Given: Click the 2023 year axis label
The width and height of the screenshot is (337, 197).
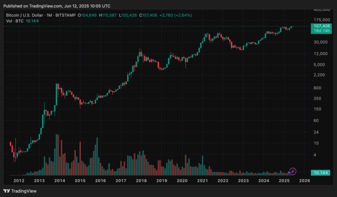Looking at the screenshot, I should tap(243, 181).
